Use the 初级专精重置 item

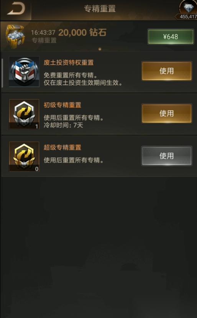coord(167,114)
